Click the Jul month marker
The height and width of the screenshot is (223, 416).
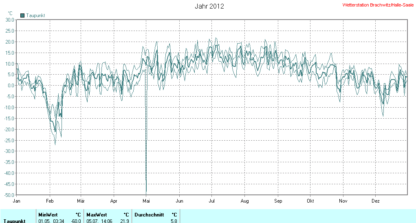pos(212,201)
